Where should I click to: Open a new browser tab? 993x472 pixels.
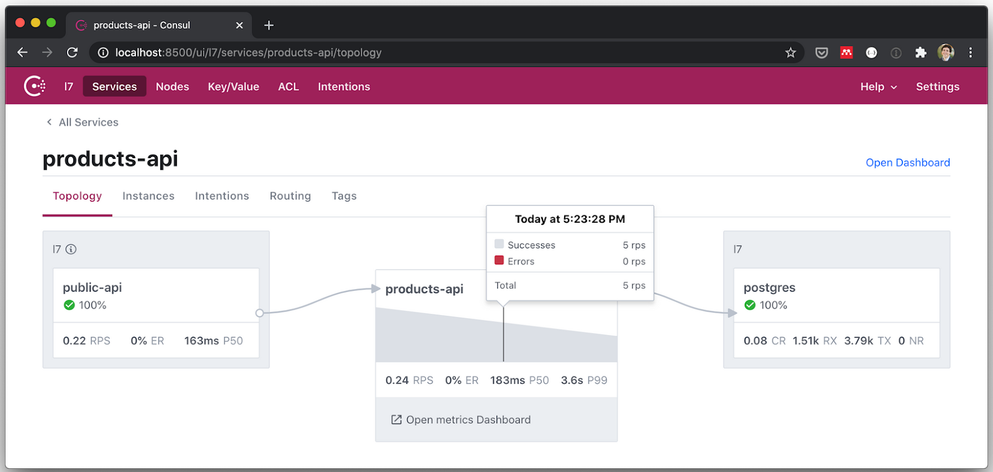click(269, 25)
